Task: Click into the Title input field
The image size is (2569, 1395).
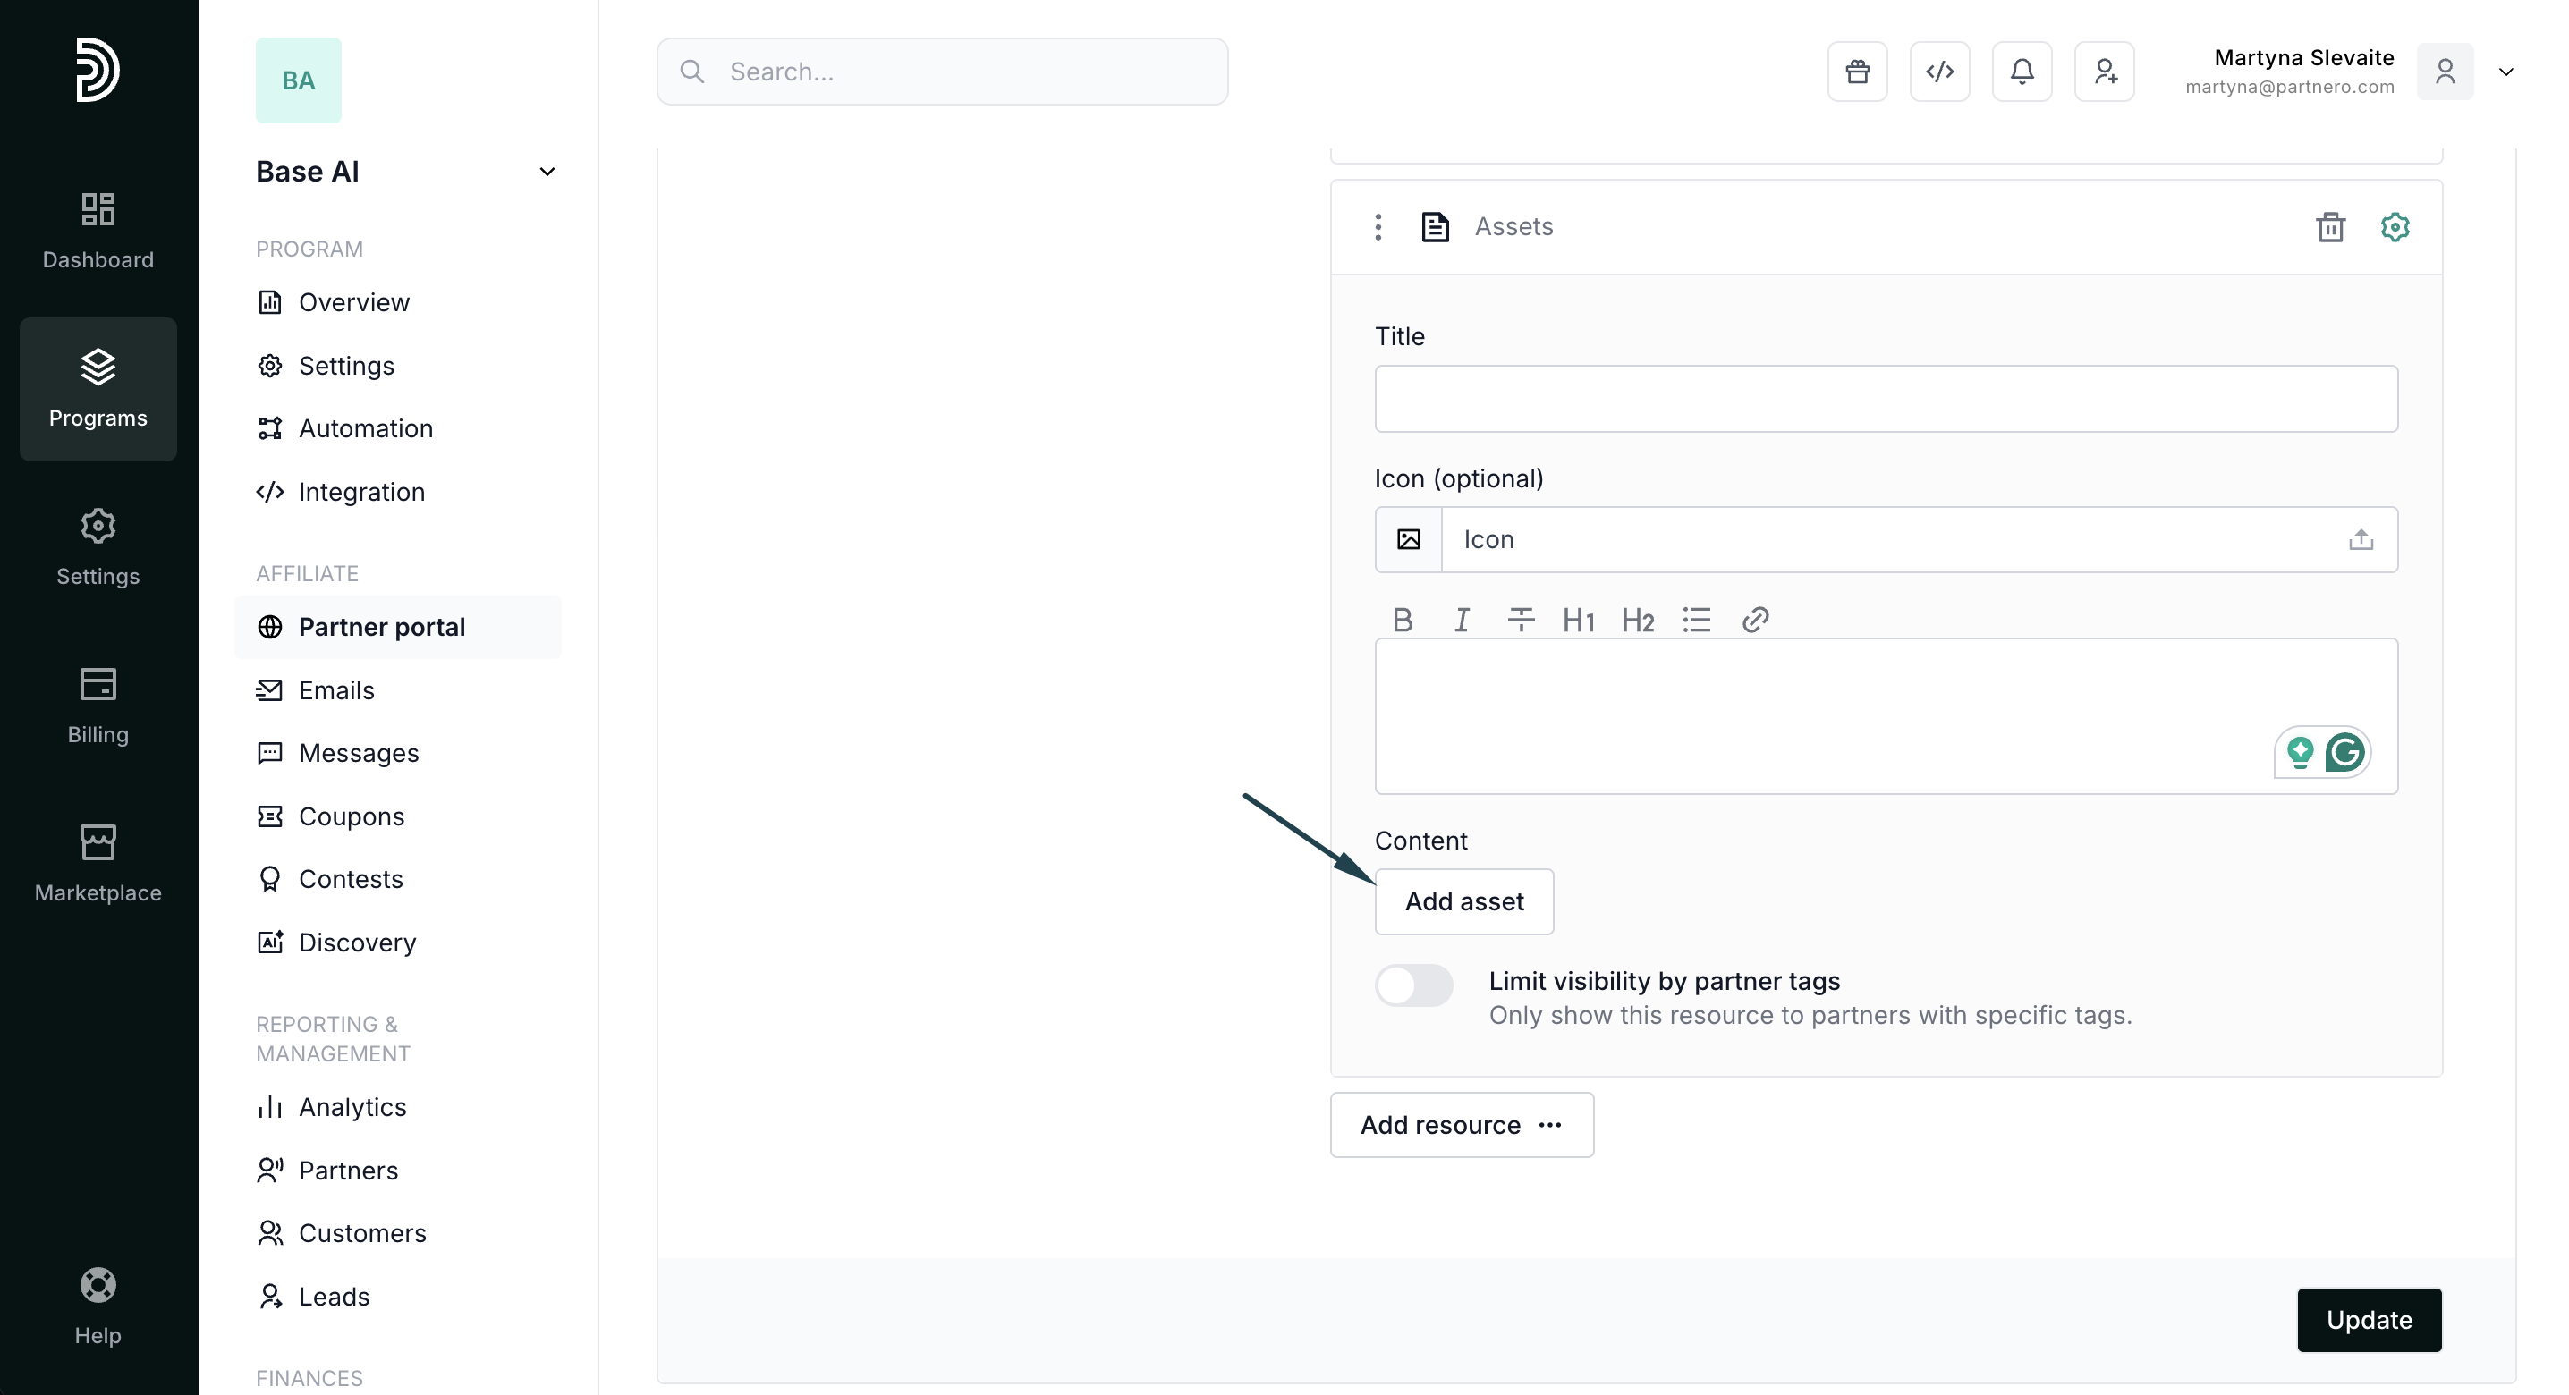Action: click(x=1885, y=399)
